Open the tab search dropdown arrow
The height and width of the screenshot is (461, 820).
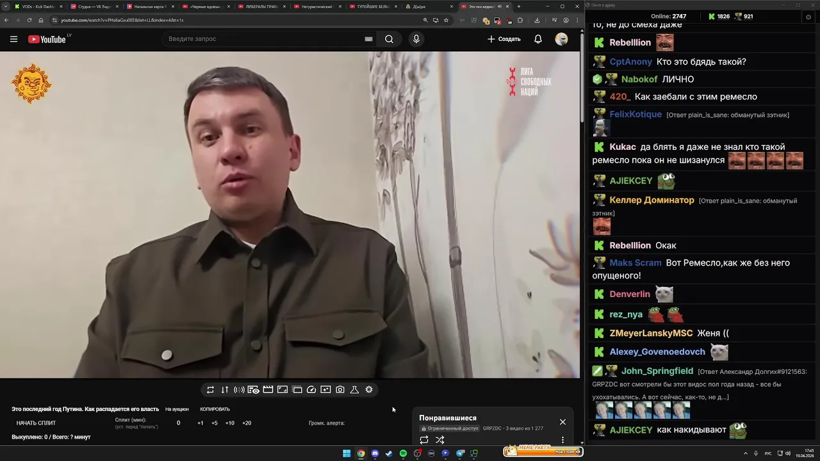(x=6, y=6)
